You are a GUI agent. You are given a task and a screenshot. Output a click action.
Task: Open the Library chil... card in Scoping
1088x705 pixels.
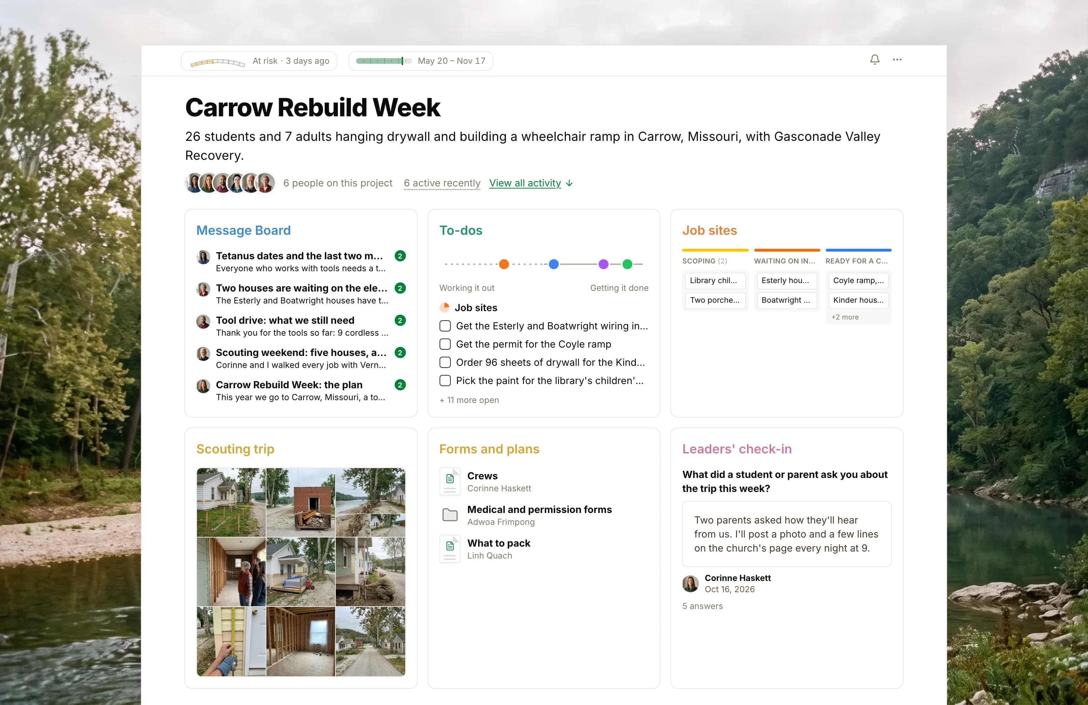coord(715,281)
